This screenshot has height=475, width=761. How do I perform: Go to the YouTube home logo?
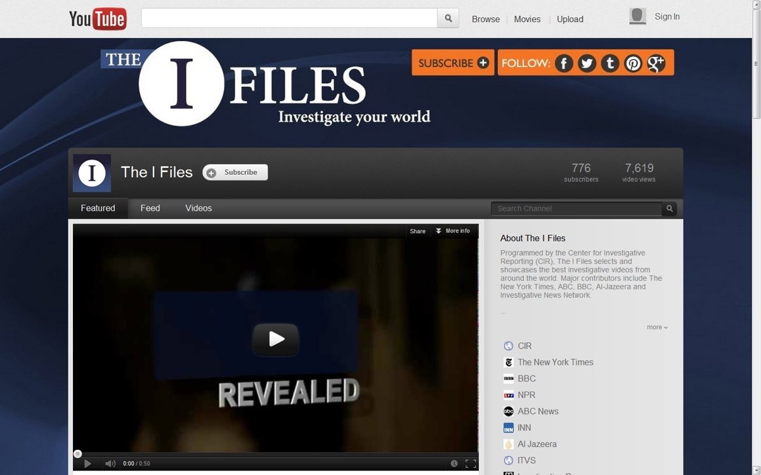tap(98, 19)
